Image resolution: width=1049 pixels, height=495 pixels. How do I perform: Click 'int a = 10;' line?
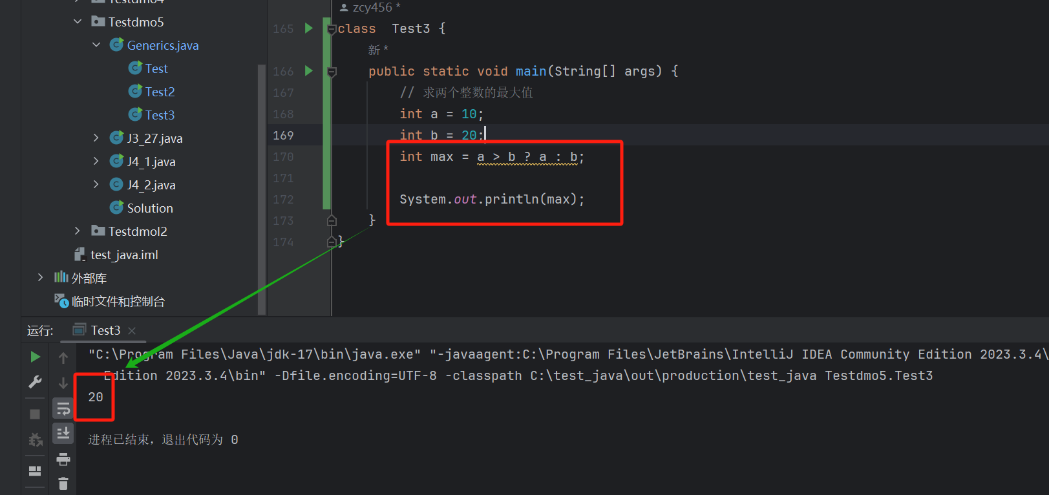click(441, 114)
